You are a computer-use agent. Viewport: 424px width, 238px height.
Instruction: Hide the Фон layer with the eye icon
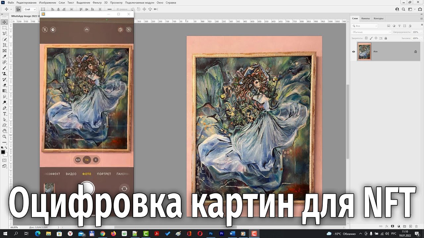(x=353, y=52)
